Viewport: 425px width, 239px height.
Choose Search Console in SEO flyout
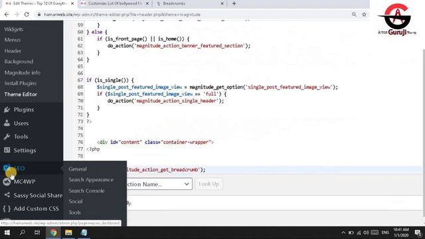pyautogui.click(x=86, y=191)
